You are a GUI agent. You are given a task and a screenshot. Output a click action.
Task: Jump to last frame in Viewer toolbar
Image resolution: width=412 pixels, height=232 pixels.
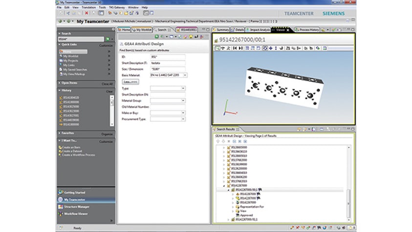tap(240, 48)
